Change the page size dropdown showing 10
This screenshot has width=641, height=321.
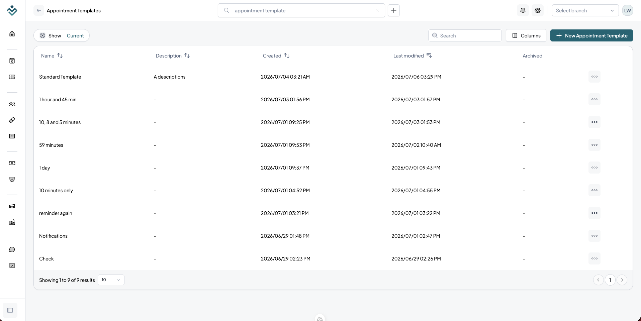click(x=111, y=280)
